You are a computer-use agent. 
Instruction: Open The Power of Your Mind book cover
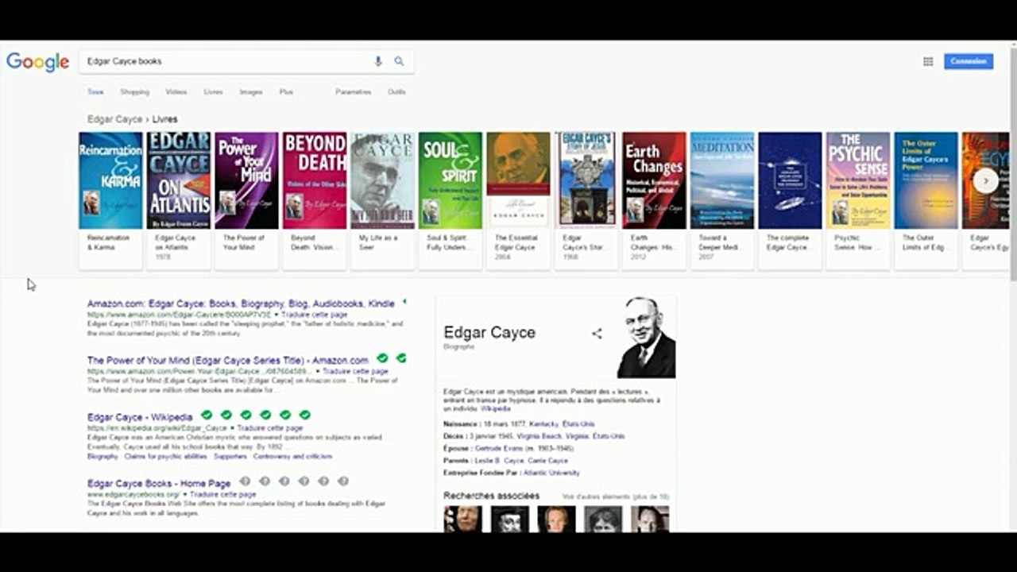(246, 180)
